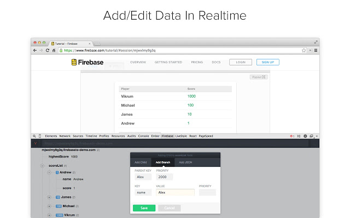Expand the James node

49,197
